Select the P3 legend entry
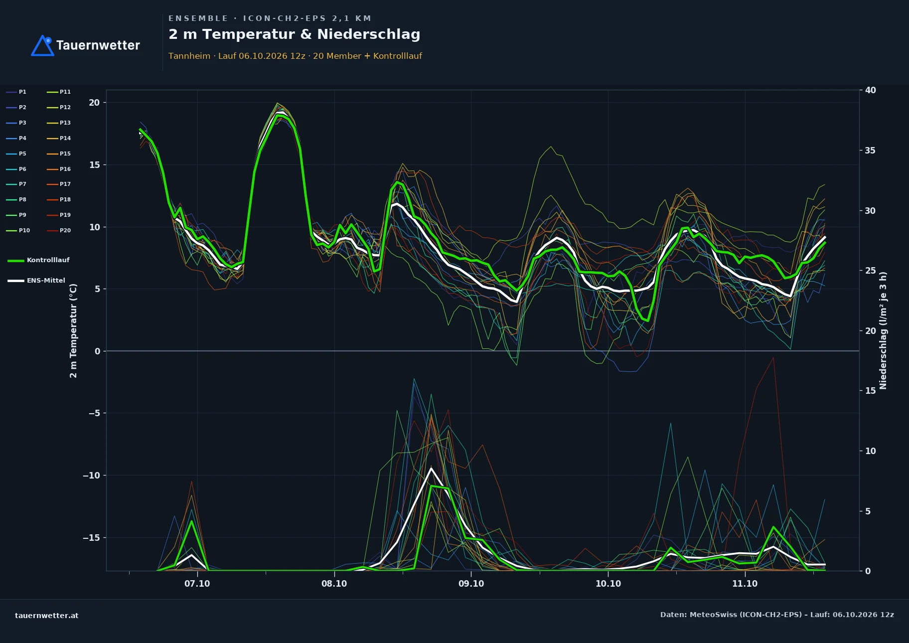This screenshot has width=909, height=643. (16, 123)
